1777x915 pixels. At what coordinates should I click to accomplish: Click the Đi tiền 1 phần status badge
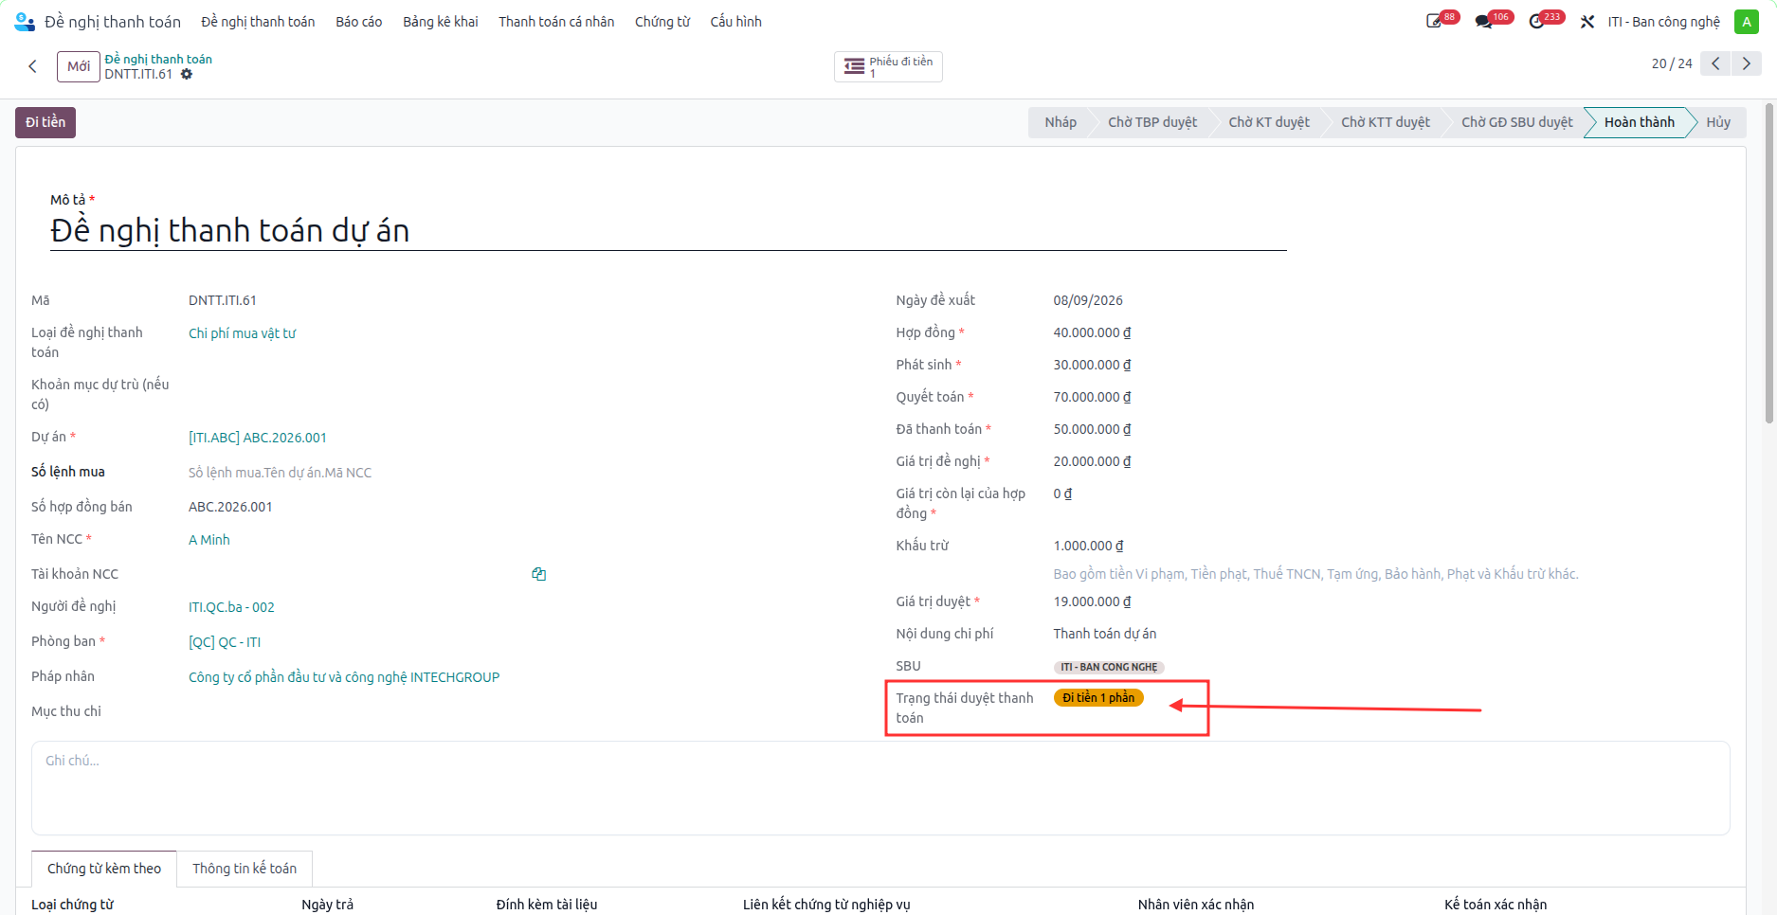(x=1098, y=698)
